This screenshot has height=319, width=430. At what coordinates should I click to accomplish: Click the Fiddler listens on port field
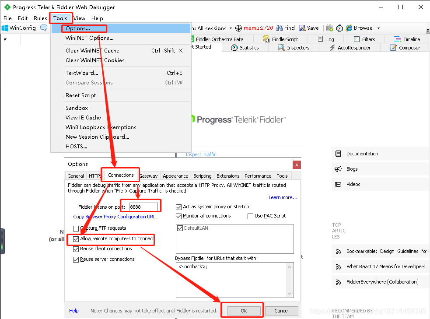point(143,207)
